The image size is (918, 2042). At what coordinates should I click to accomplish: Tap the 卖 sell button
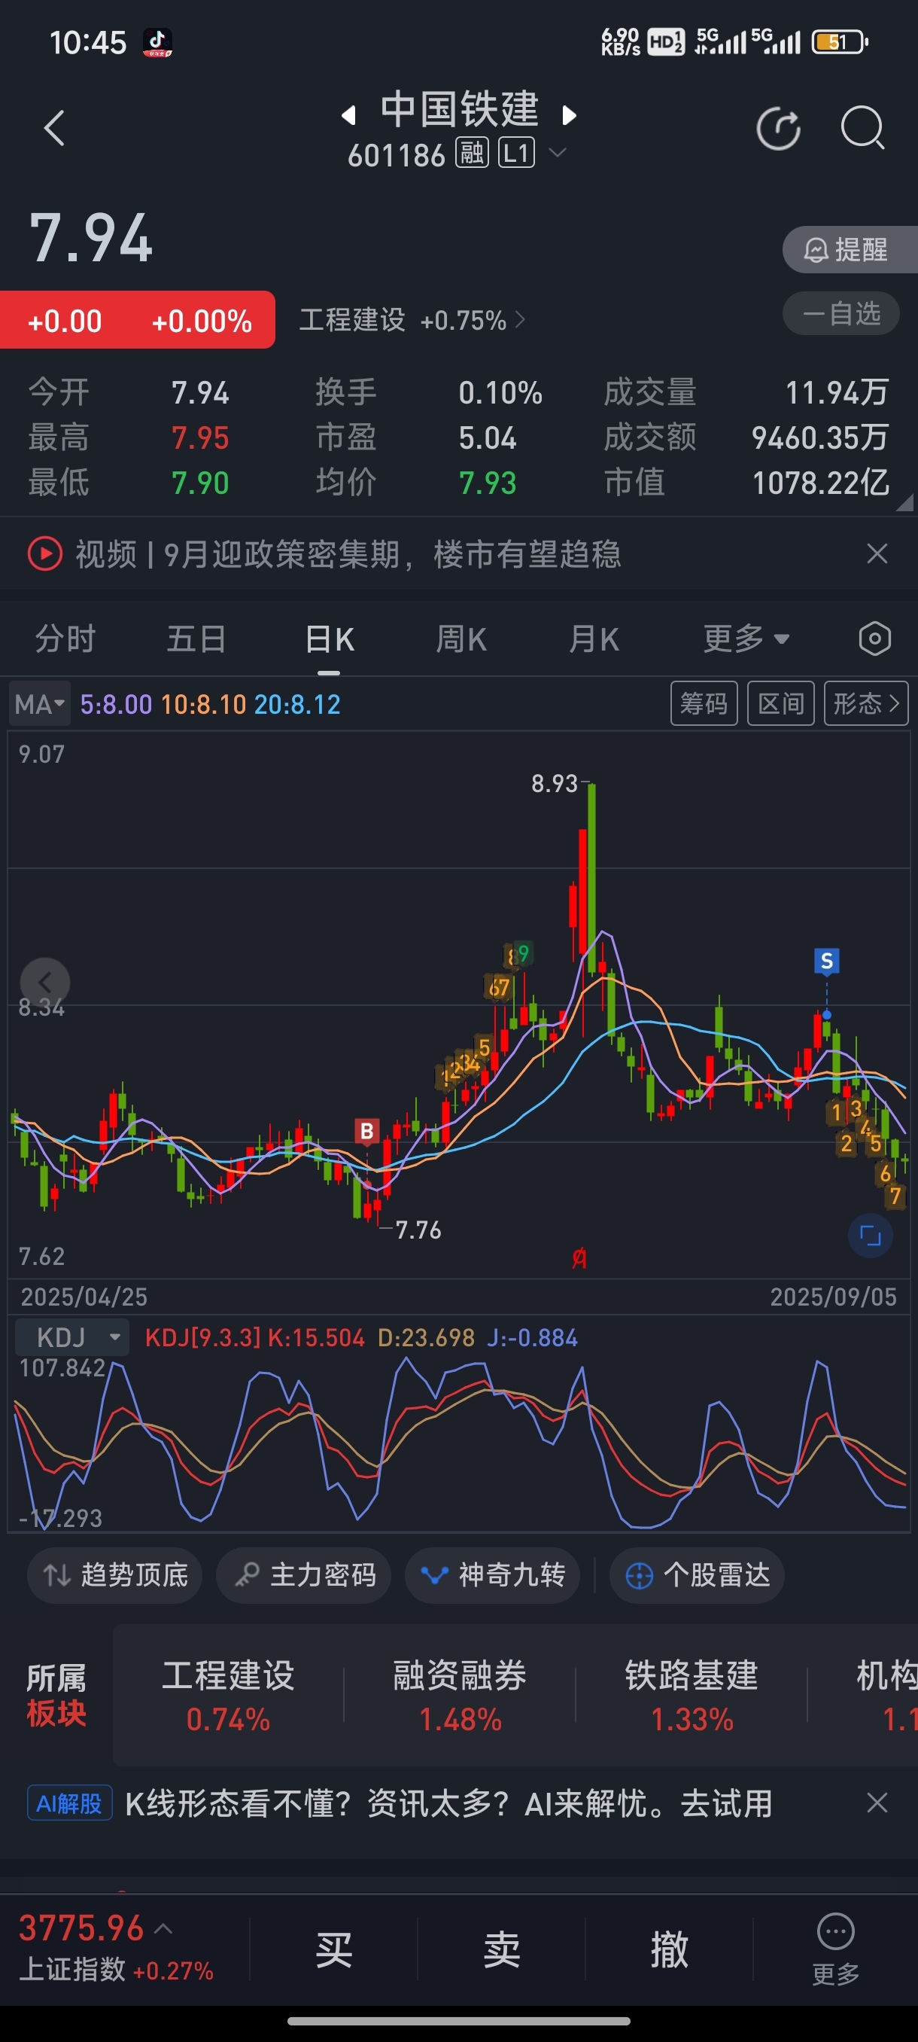point(501,1949)
